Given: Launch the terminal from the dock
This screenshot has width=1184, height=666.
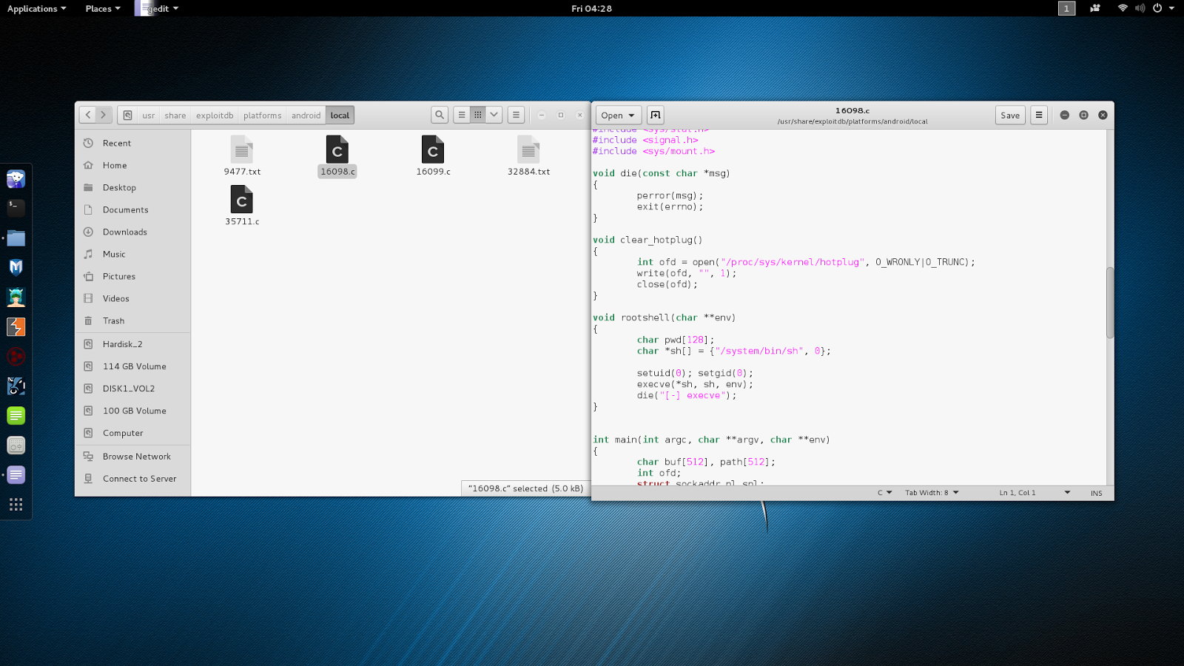Looking at the screenshot, I should pos(16,208).
